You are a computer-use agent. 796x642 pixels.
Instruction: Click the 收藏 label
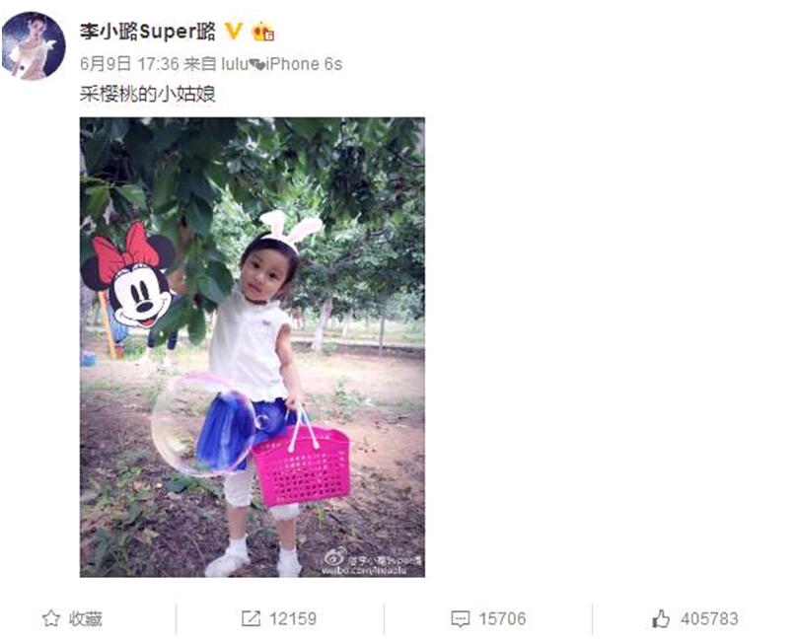(x=86, y=618)
